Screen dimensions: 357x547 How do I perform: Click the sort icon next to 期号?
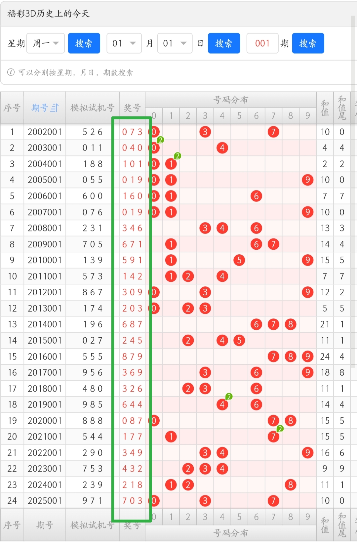tap(55, 108)
